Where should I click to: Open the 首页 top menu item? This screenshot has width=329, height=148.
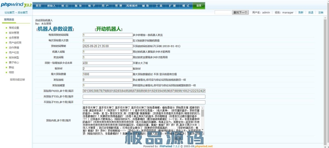[x=38, y=6]
